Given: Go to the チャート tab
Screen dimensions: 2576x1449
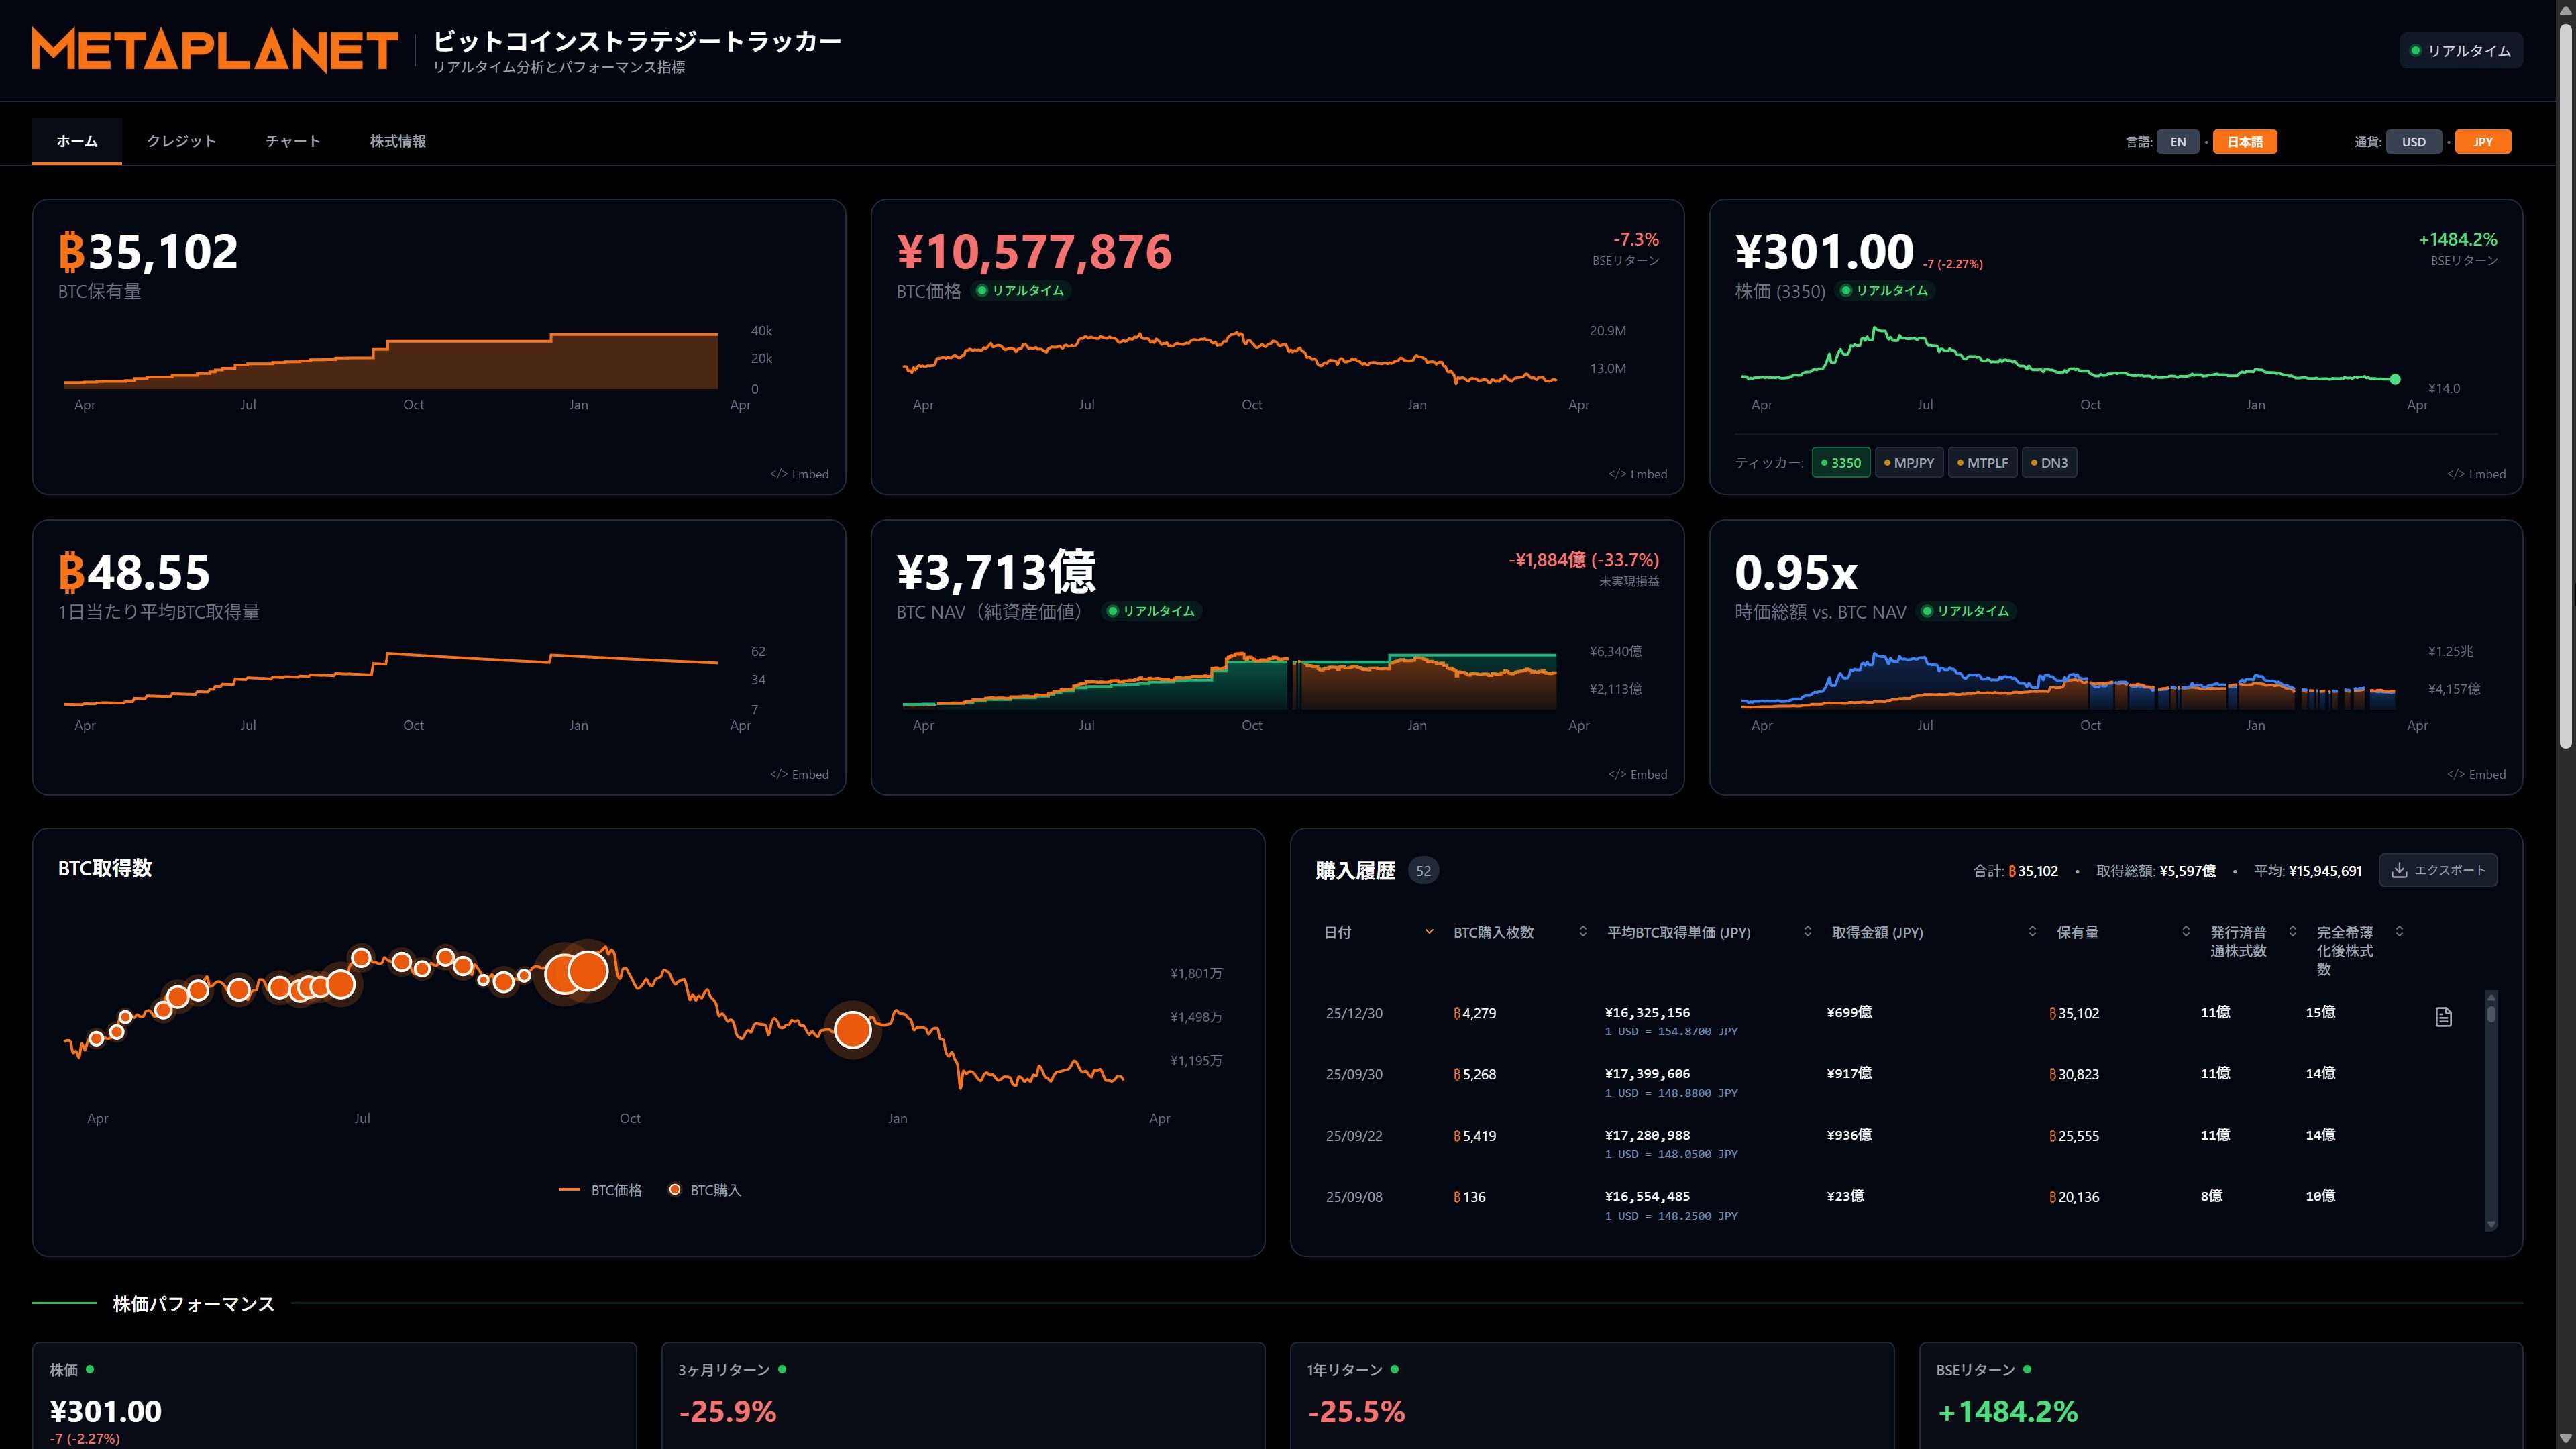Looking at the screenshot, I should click(293, 141).
